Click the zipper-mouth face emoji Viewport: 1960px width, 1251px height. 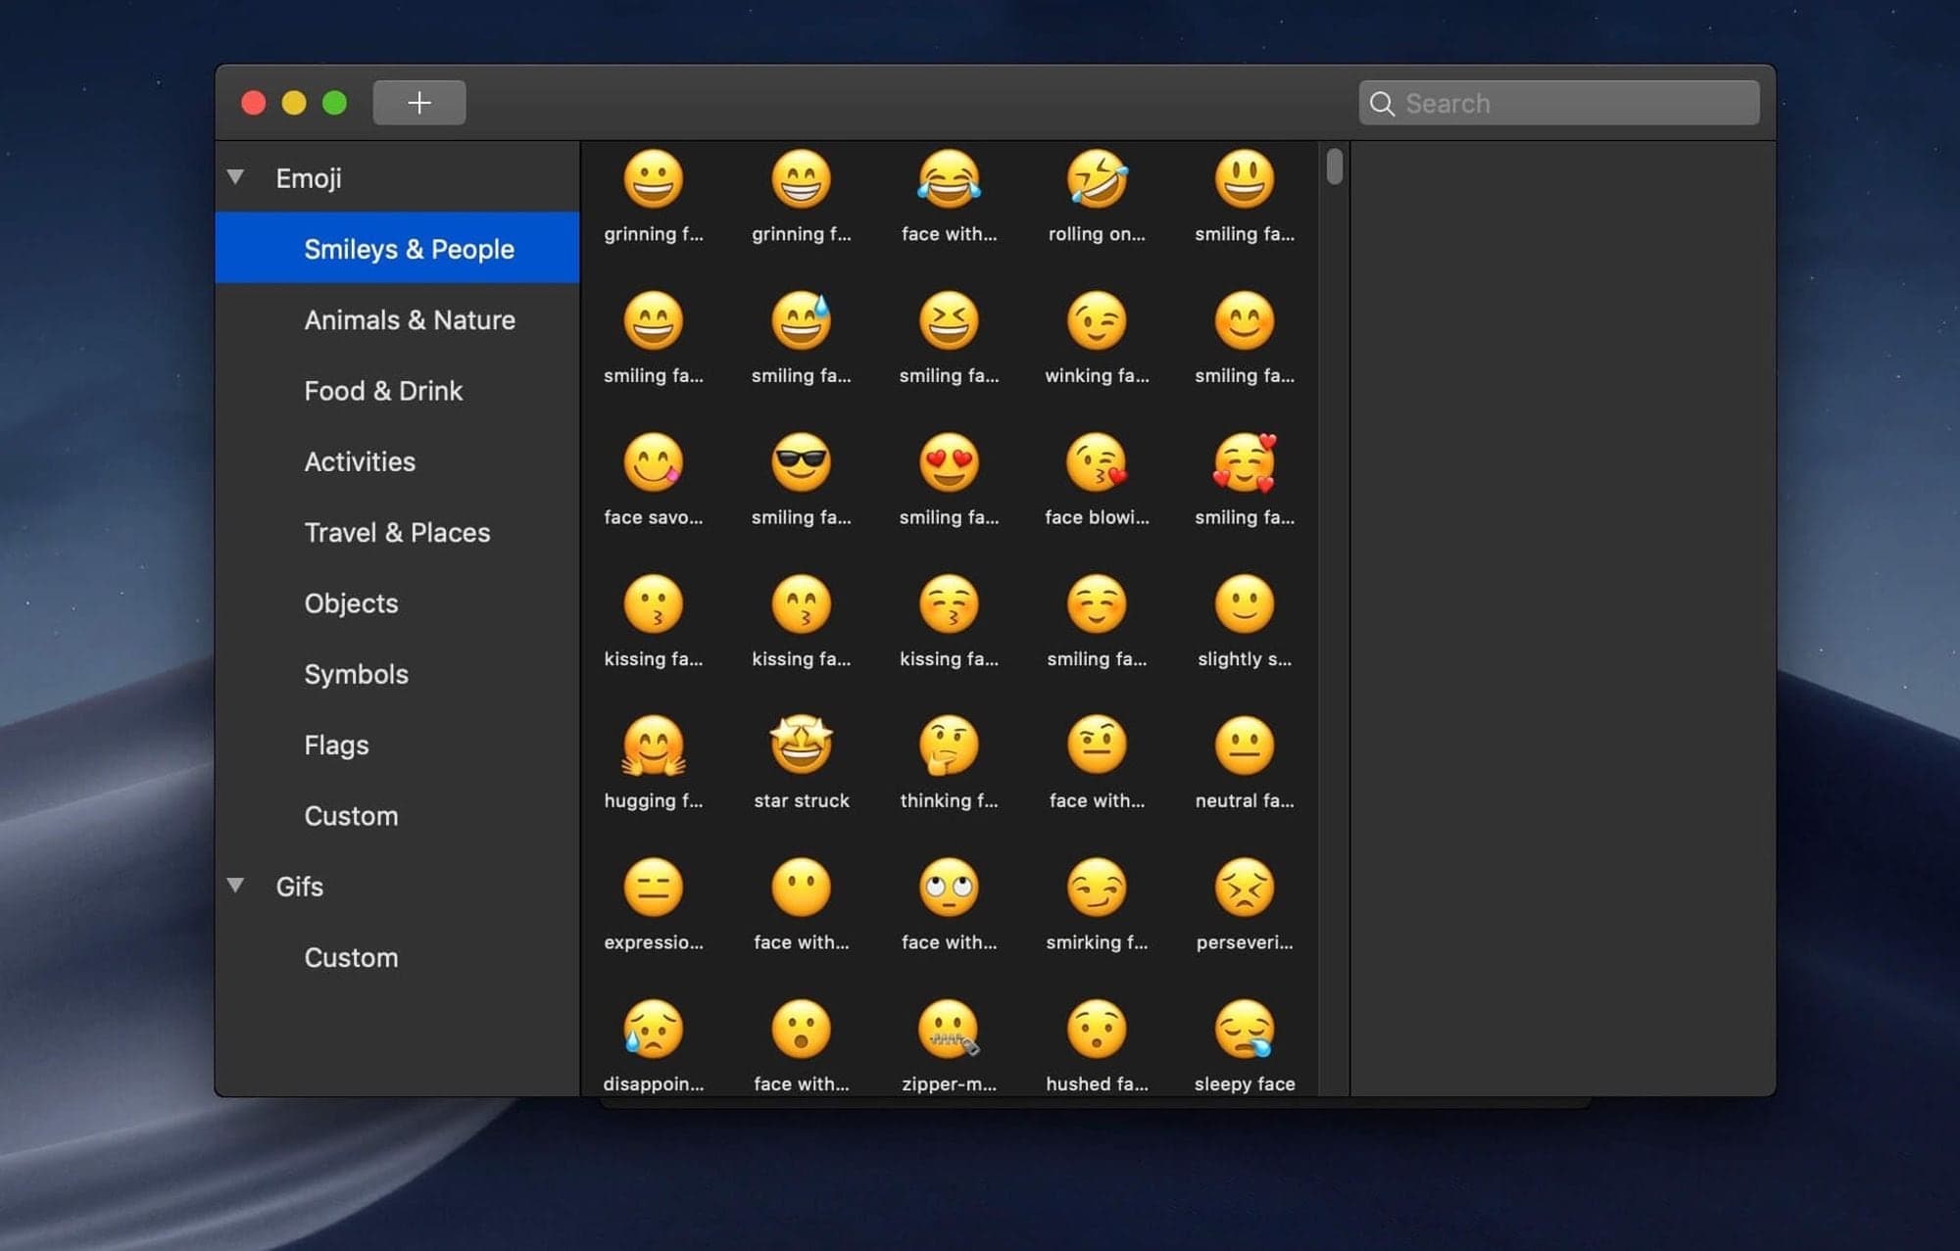tap(949, 1029)
